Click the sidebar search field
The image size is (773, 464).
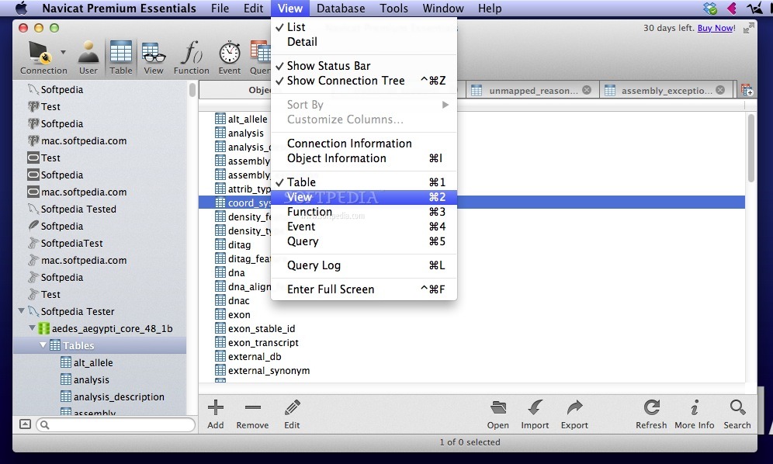115,425
